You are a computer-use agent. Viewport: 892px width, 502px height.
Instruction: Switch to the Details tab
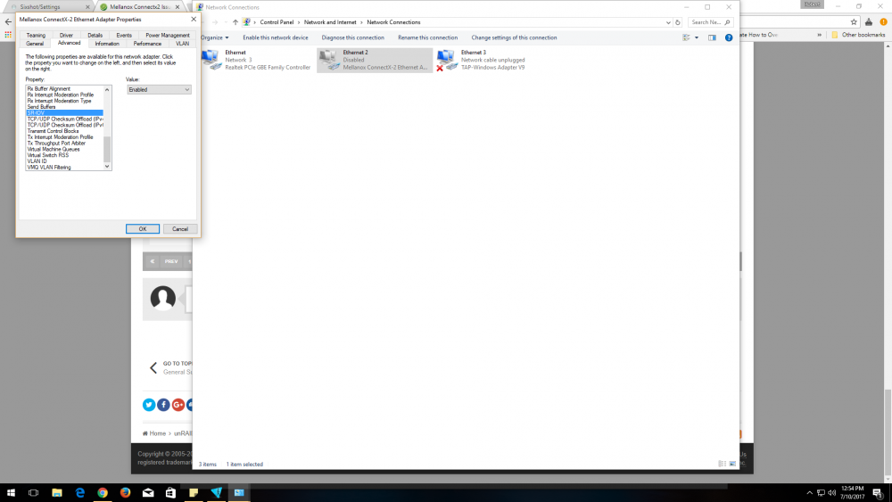pos(95,36)
